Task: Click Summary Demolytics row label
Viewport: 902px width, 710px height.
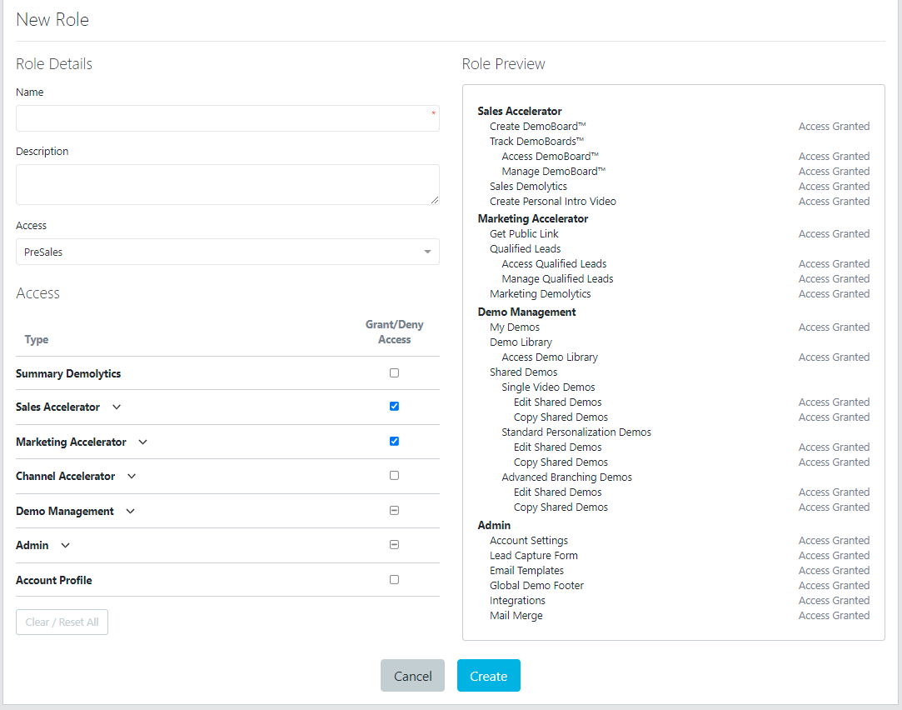Action: (x=68, y=373)
